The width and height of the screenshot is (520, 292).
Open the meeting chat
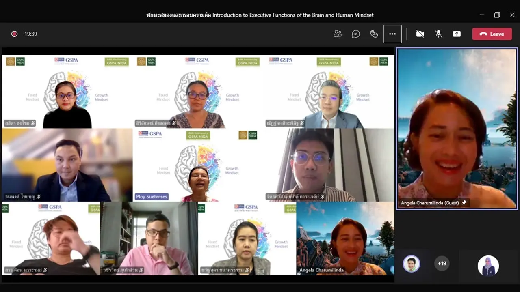(356, 34)
